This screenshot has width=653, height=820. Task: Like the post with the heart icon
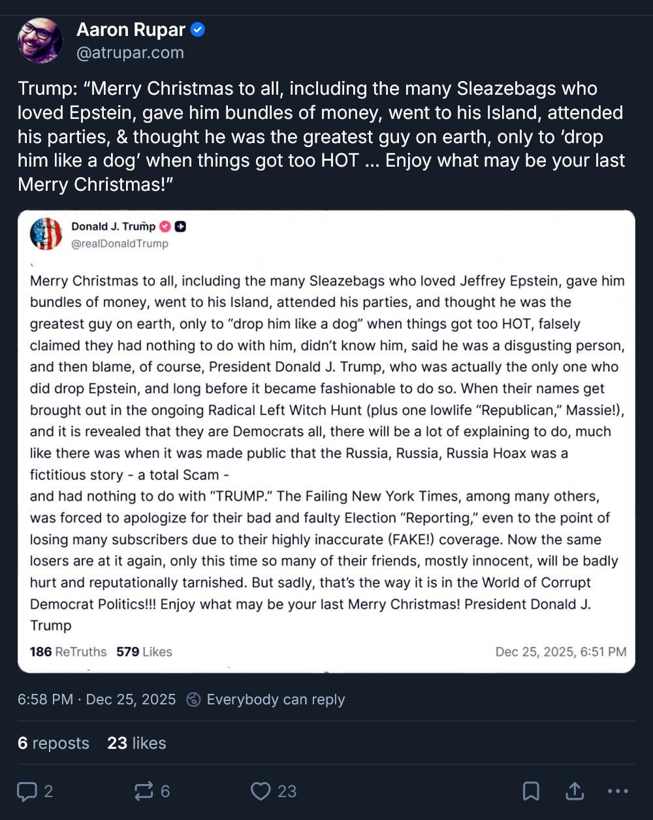261,791
